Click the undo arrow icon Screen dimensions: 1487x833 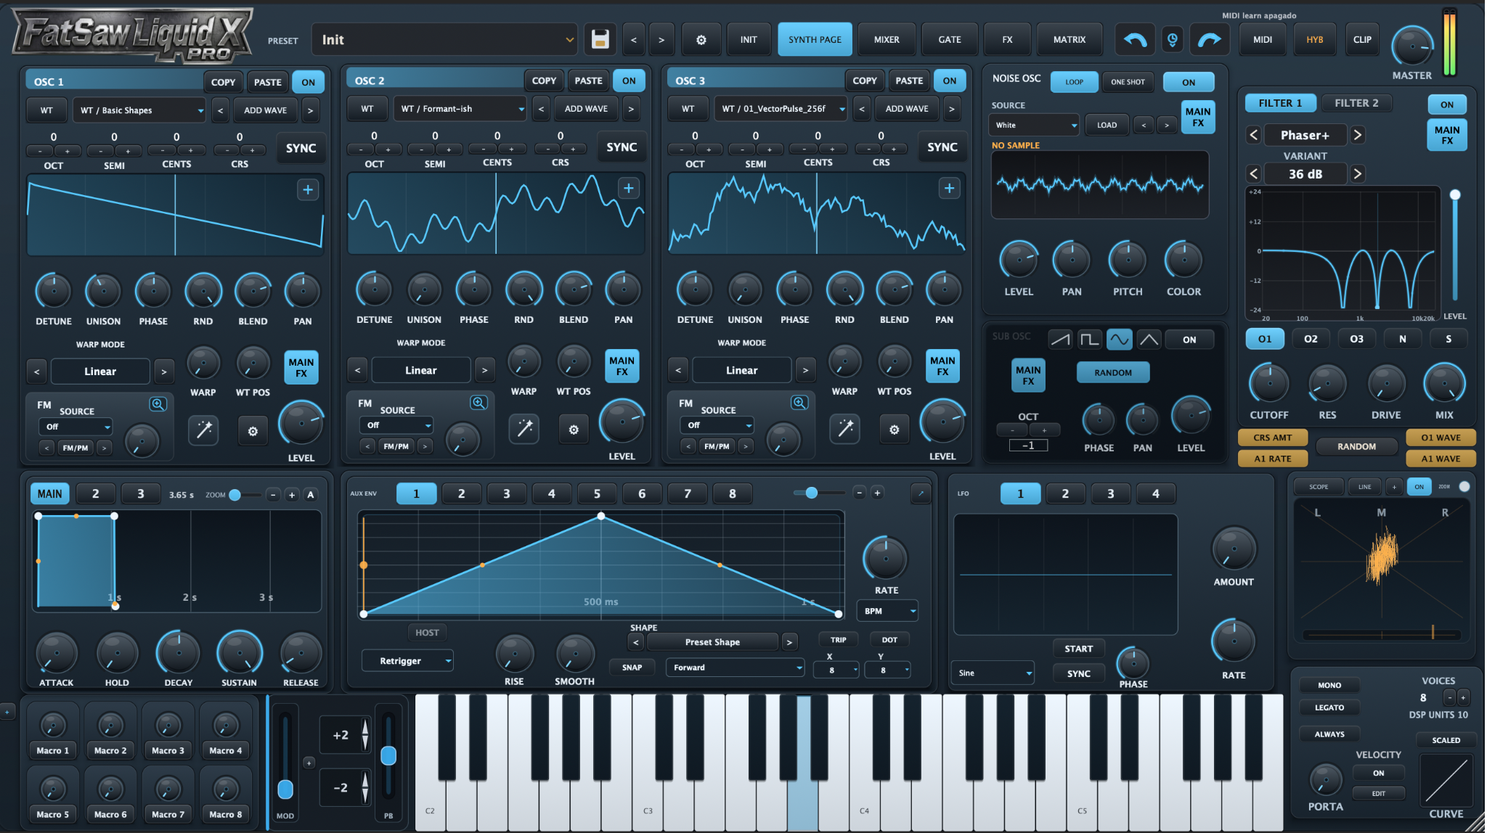click(x=1134, y=40)
